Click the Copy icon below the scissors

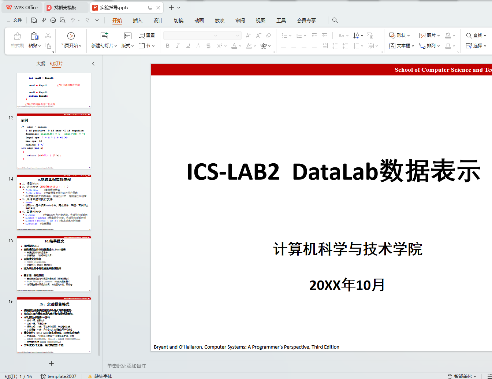[x=48, y=46]
